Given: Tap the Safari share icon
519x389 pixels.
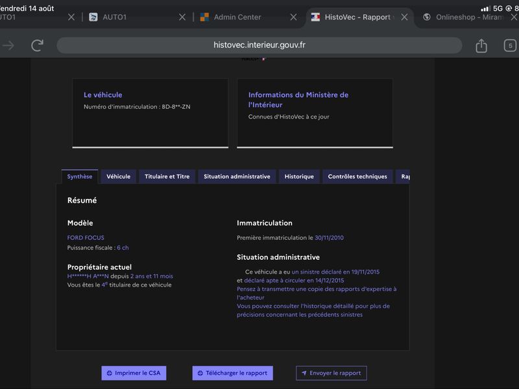Looking at the screenshot, I should (481, 45).
